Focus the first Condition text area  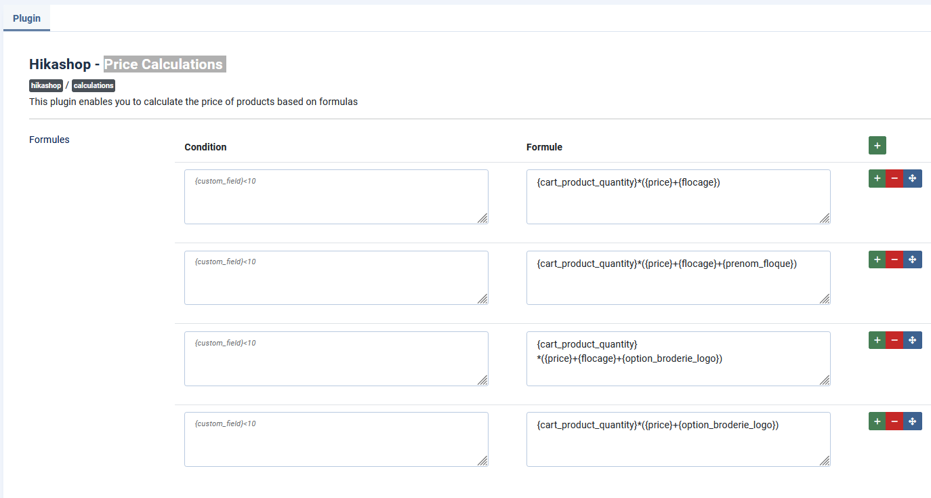point(336,196)
